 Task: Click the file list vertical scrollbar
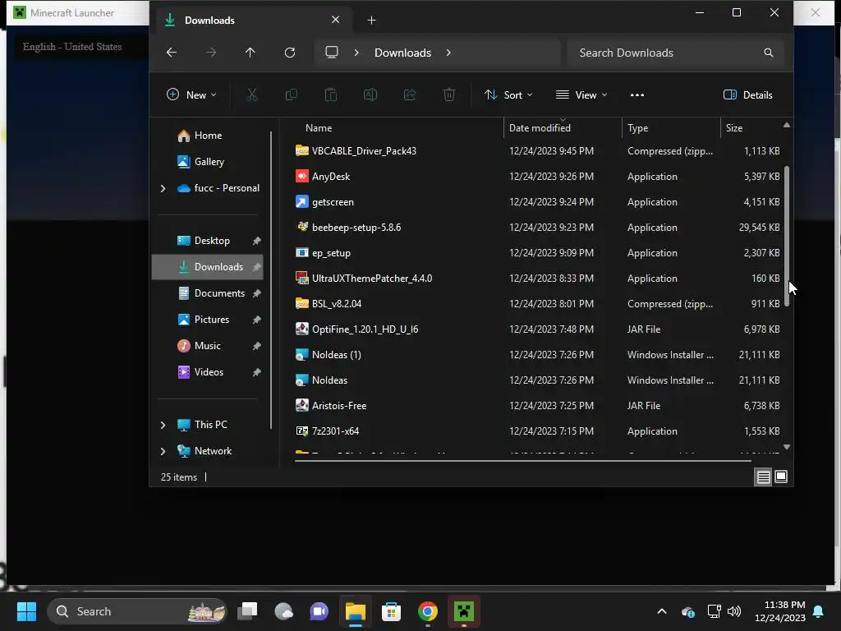[787, 236]
